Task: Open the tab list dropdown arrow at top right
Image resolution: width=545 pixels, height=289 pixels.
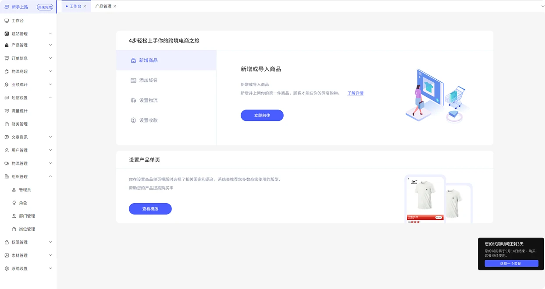Action: (x=542, y=7)
